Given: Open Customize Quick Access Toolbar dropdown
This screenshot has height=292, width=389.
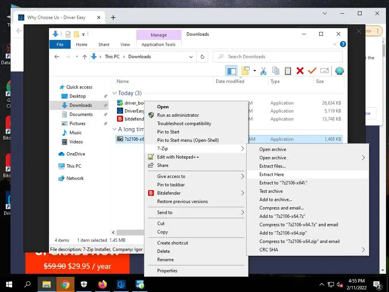Looking at the screenshot, I should 83,35.
